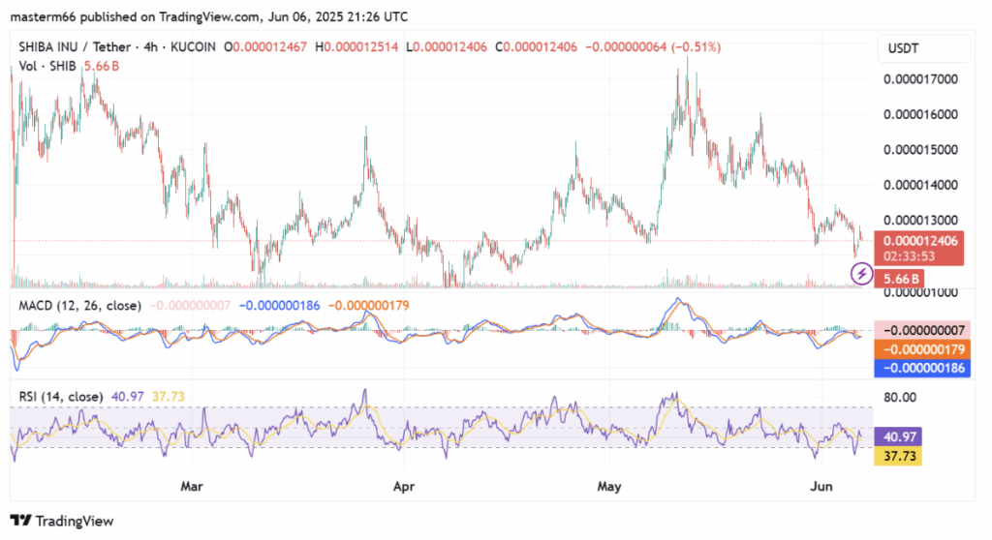992x540 pixels.
Task: Click the Low value L0.000012406 in header
Action: click(x=447, y=46)
